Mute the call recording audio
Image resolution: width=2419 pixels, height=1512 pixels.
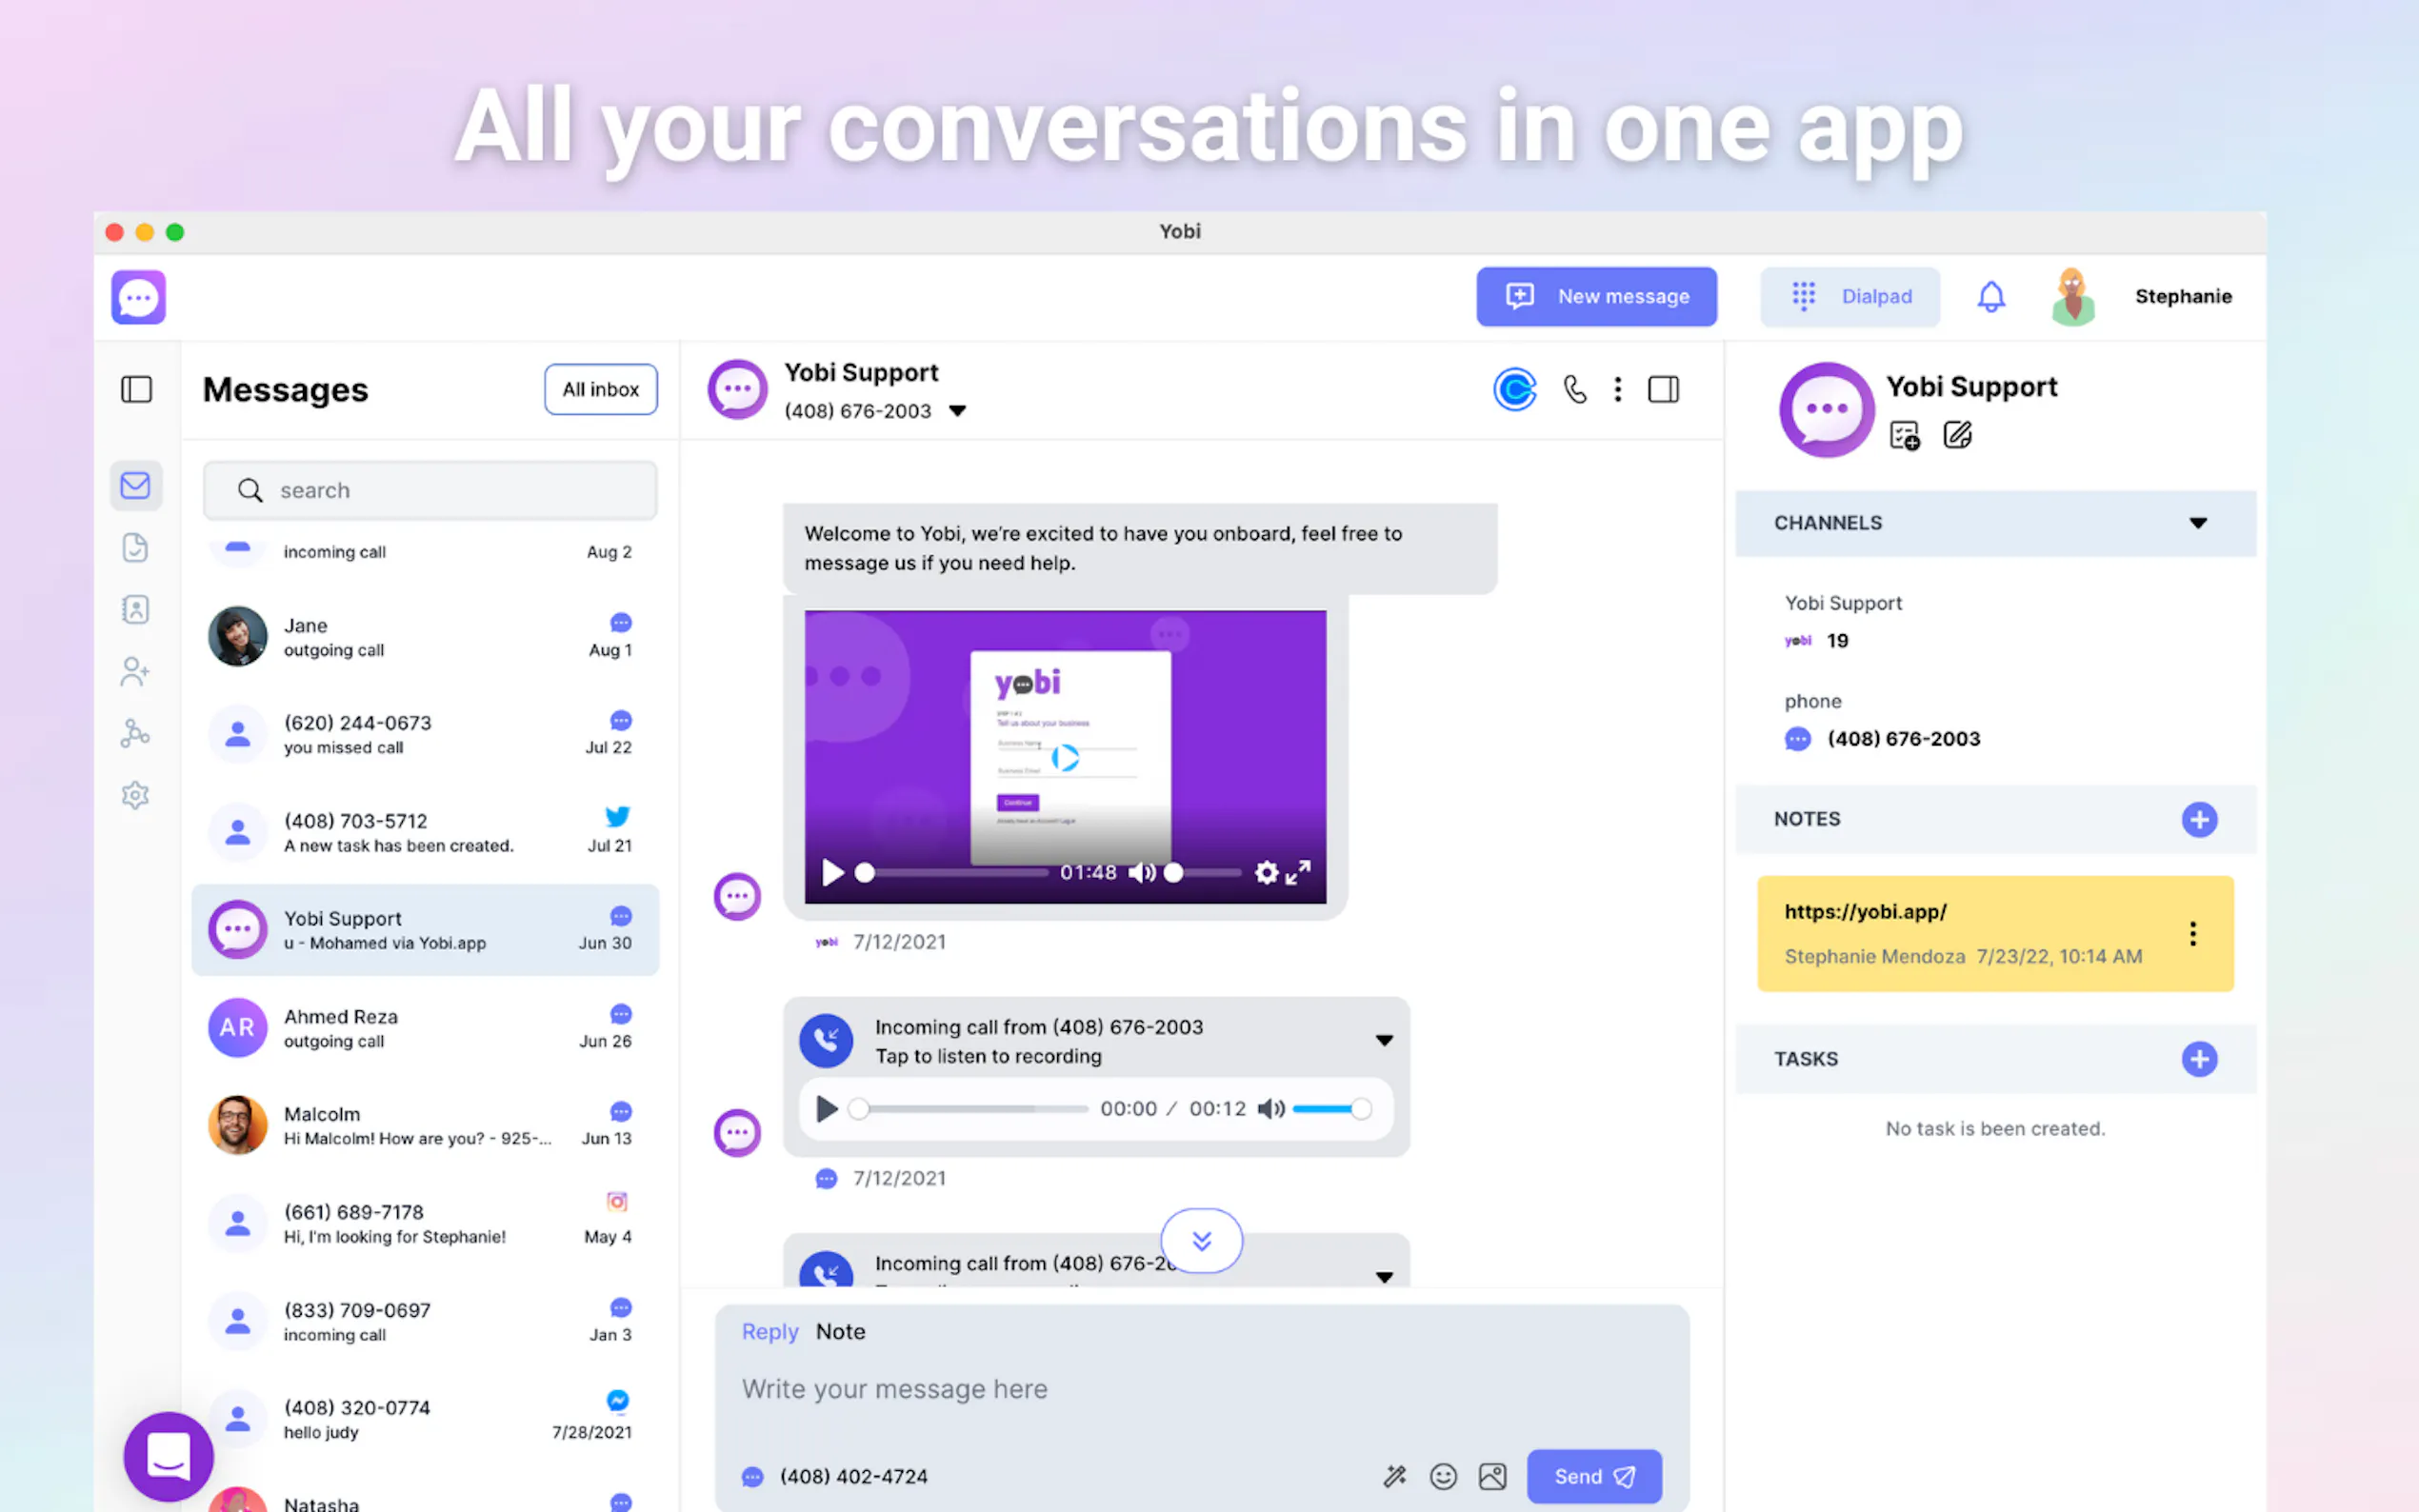1270,1109
